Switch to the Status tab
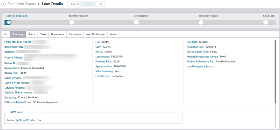This screenshot has height=130, width=280. pyautogui.click(x=32, y=34)
